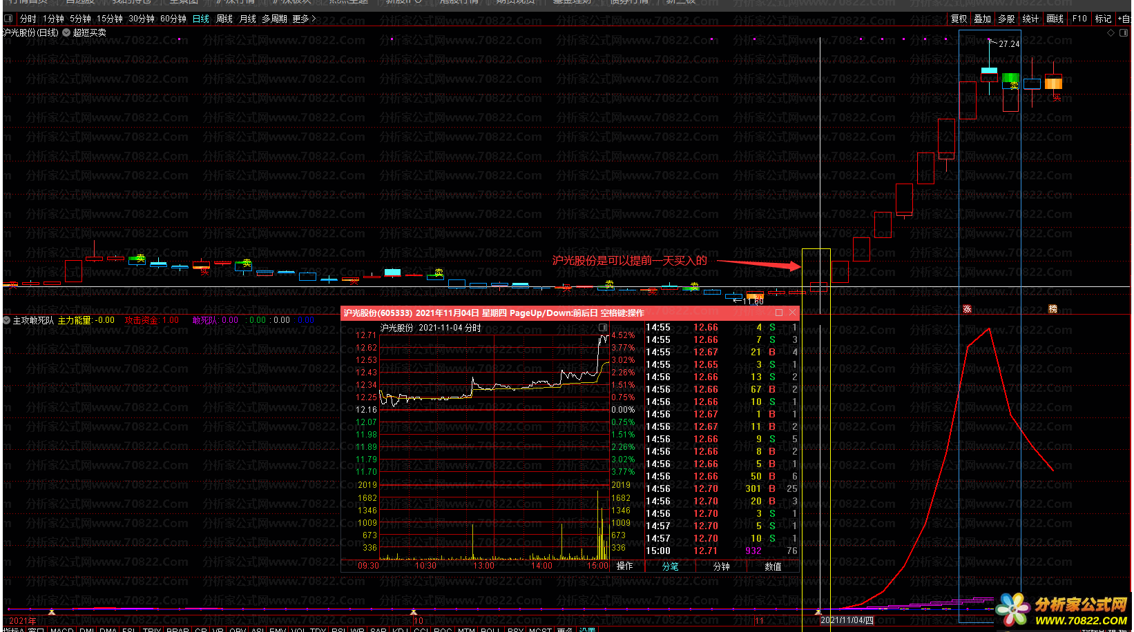
Task: Open the 数值 tab in popup
Action: click(773, 566)
